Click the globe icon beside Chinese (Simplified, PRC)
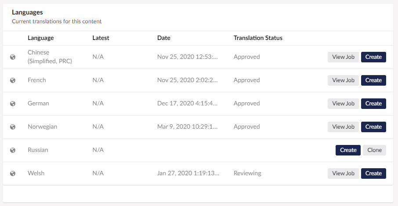This screenshot has width=398, height=206. [x=13, y=57]
